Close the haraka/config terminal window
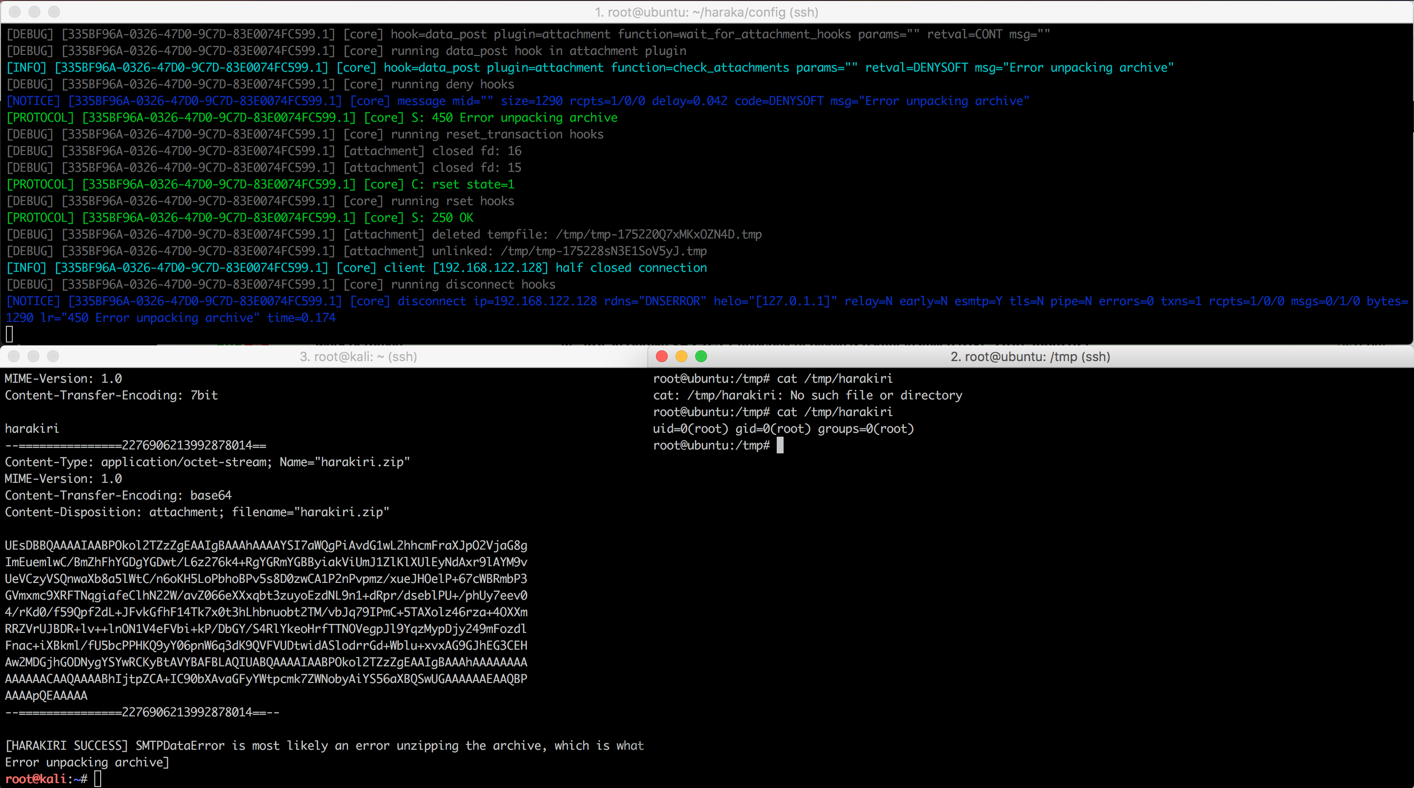 pos(15,11)
